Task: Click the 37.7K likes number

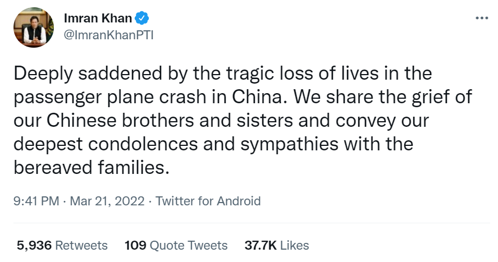Action: pyautogui.click(x=260, y=245)
